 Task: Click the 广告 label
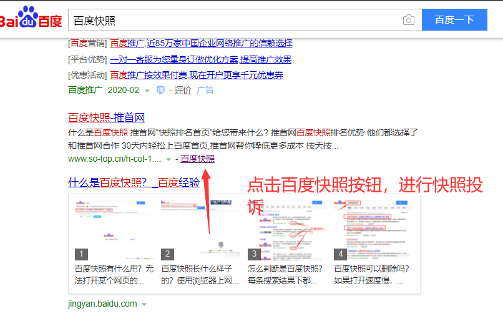point(205,90)
